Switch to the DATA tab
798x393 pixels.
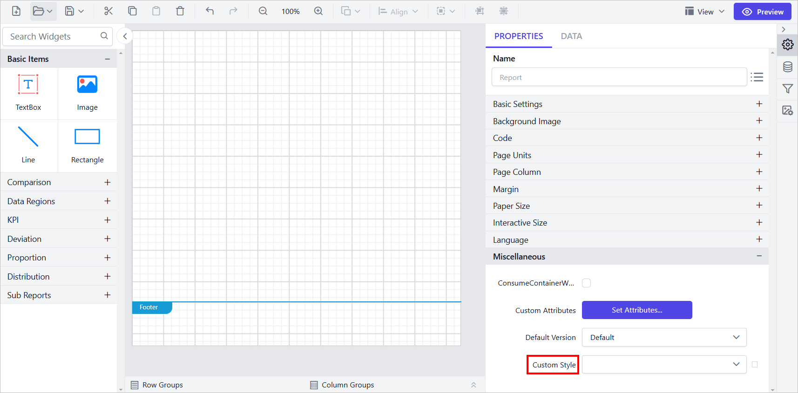[x=571, y=36]
